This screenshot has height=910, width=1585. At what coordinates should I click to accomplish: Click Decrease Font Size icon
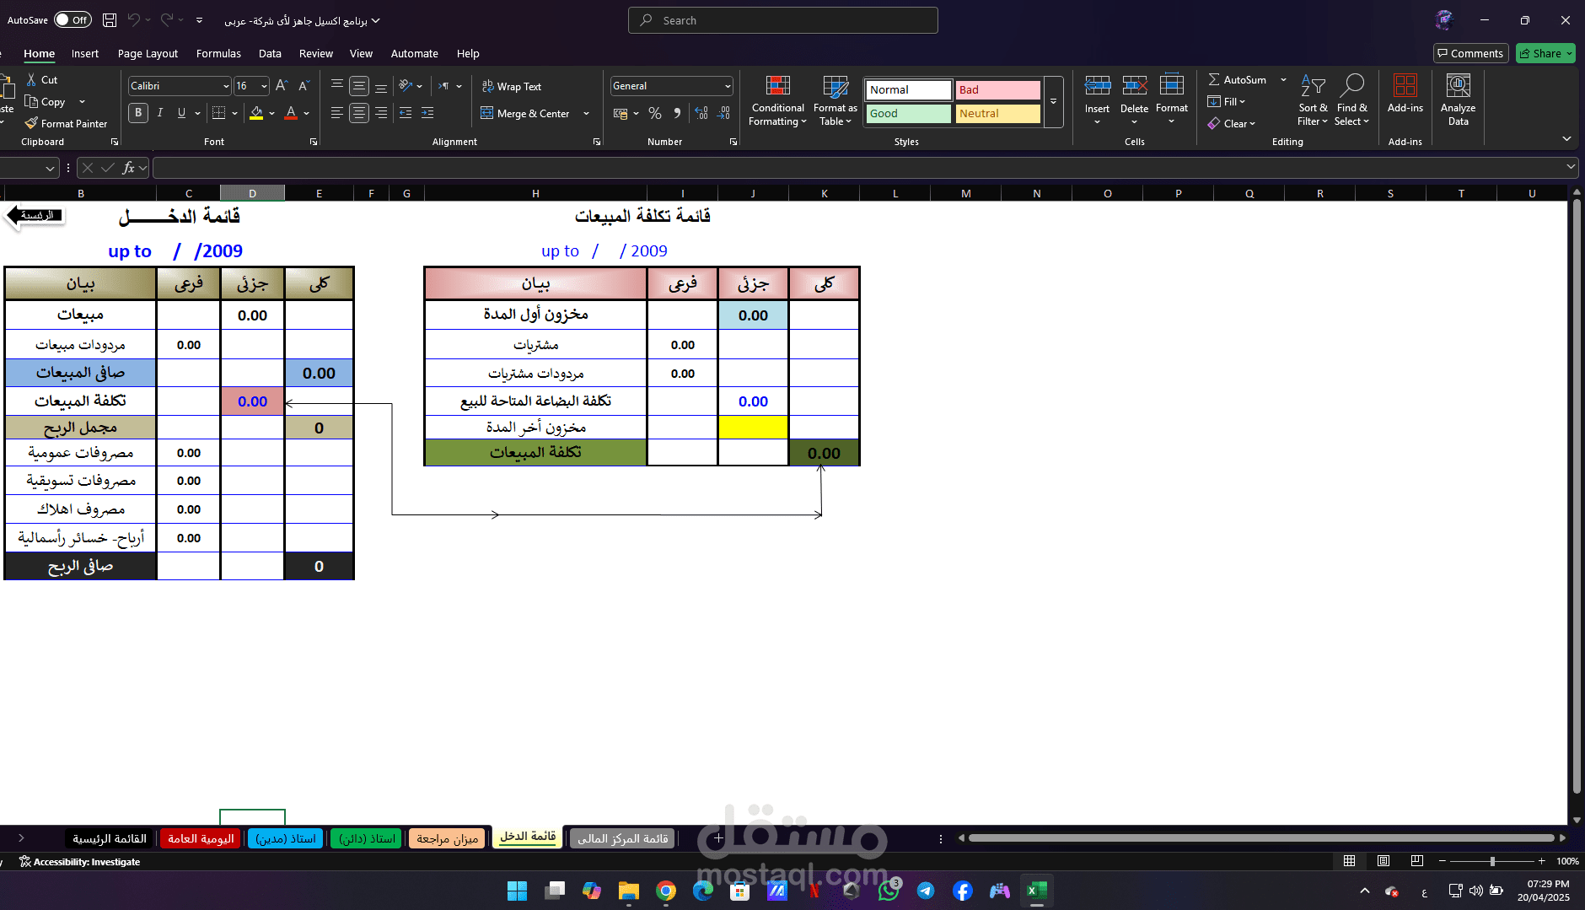click(x=304, y=86)
